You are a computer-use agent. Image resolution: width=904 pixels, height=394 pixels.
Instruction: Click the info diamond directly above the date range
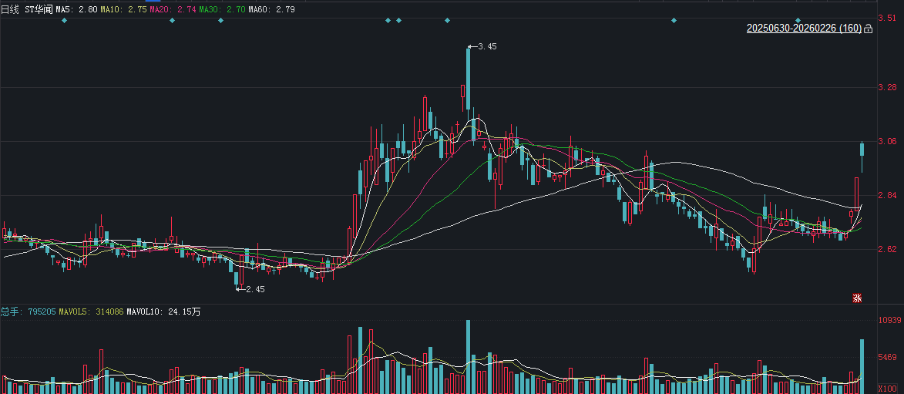click(x=798, y=20)
